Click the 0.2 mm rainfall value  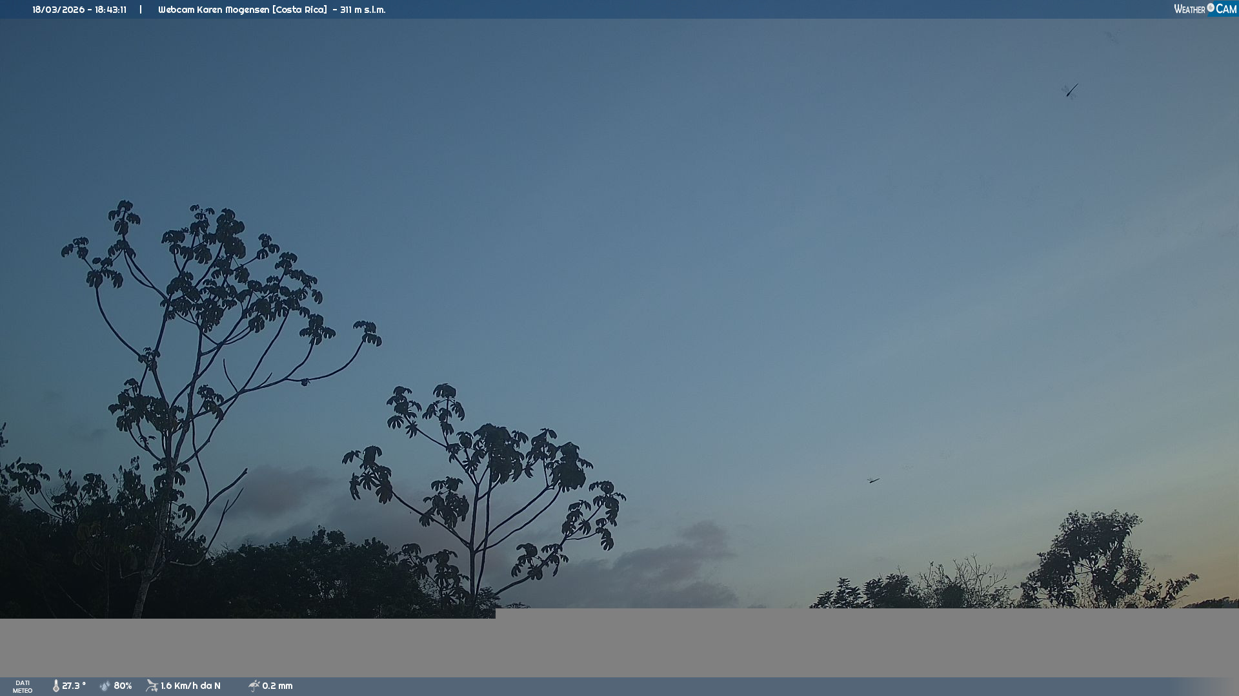pyautogui.click(x=277, y=686)
